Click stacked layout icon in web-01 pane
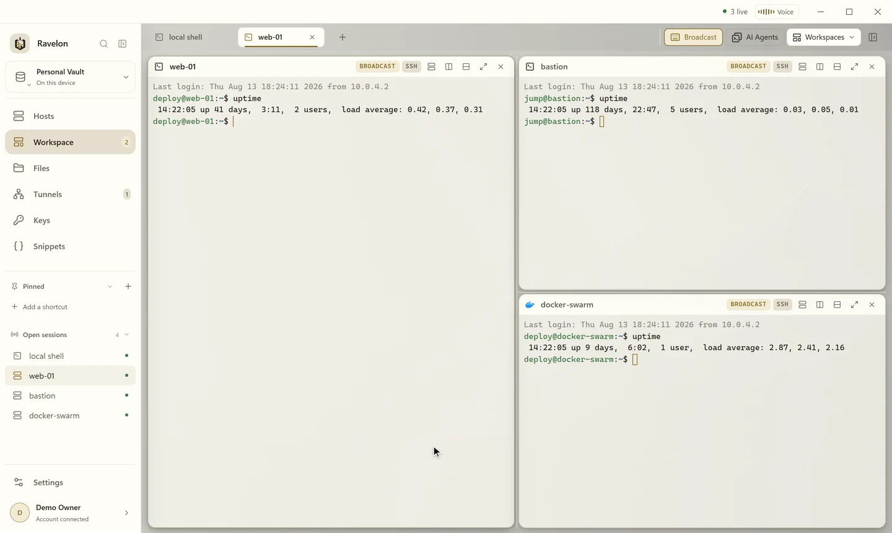This screenshot has height=533, width=892. point(431,66)
